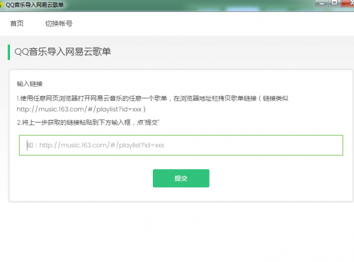Screen dimensions: 354x262
Task: Click 切换帐号 to switch account
Action: tap(59, 24)
